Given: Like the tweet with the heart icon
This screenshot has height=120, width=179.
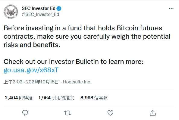Looking at the screenshot, I should coord(110,113).
